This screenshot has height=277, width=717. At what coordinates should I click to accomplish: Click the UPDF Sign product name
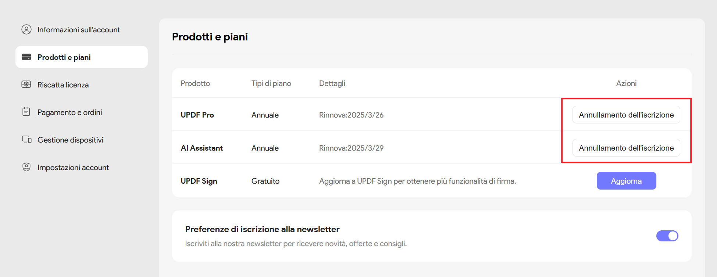[x=199, y=181]
